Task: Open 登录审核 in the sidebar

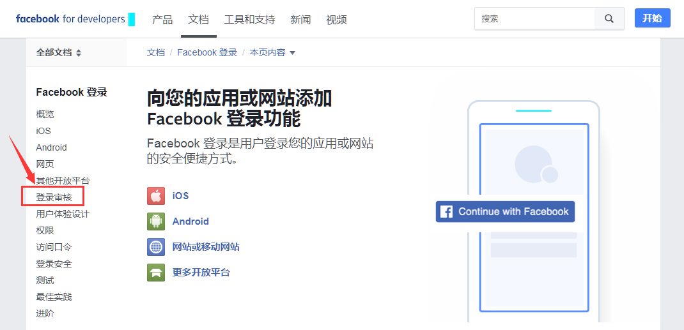Action: pyautogui.click(x=54, y=197)
